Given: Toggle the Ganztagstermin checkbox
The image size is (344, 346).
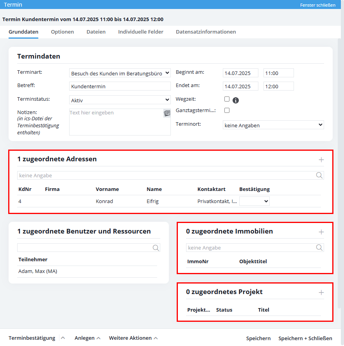Looking at the screenshot, I should point(227,111).
